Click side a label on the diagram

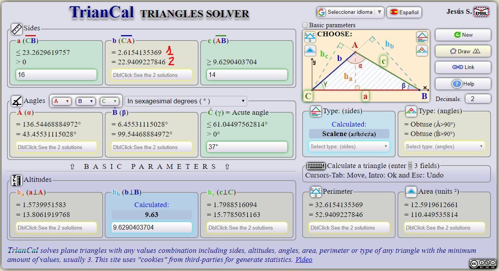pyautogui.click(x=365, y=96)
